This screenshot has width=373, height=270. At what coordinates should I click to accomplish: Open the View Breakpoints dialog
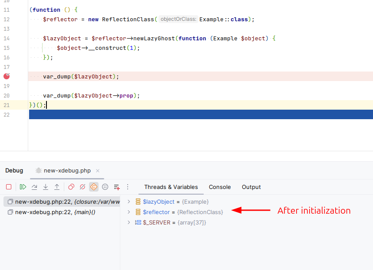[x=71, y=187]
